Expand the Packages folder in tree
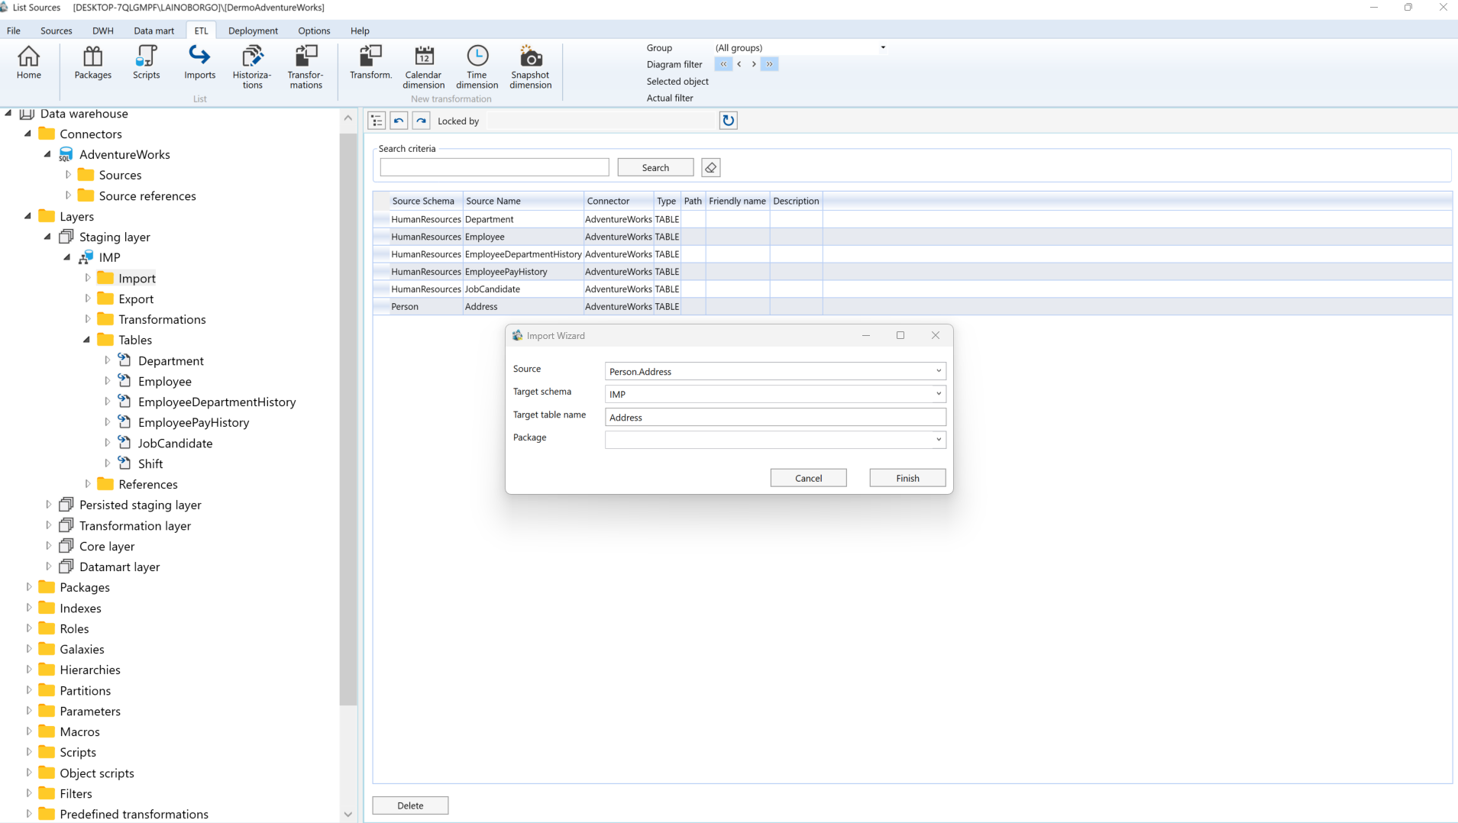Image resolution: width=1458 pixels, height=823 pixels. coord(29,587)
